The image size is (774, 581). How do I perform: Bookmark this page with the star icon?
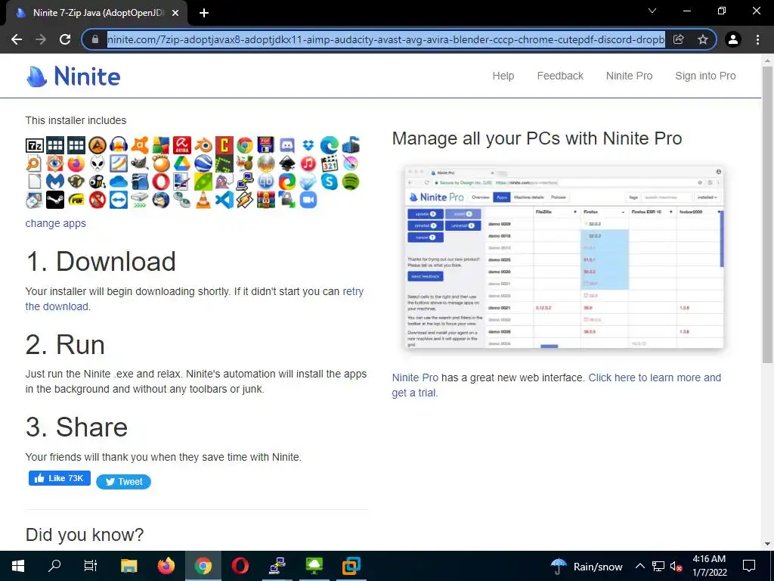(x=702, y=39)
